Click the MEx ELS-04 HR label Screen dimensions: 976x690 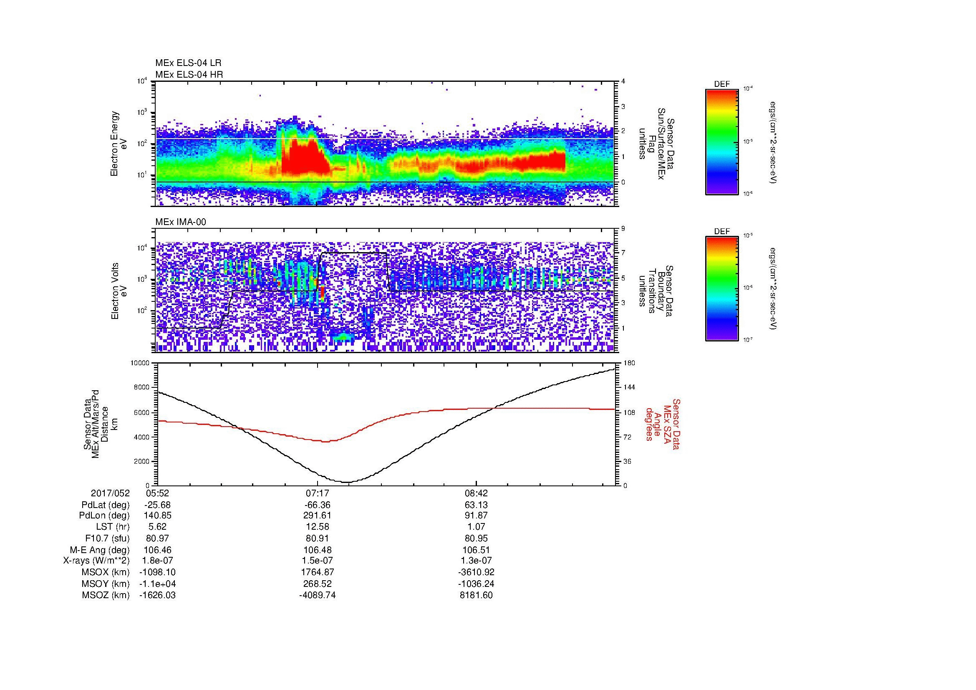pyautogui.click(x=189, y=74)
